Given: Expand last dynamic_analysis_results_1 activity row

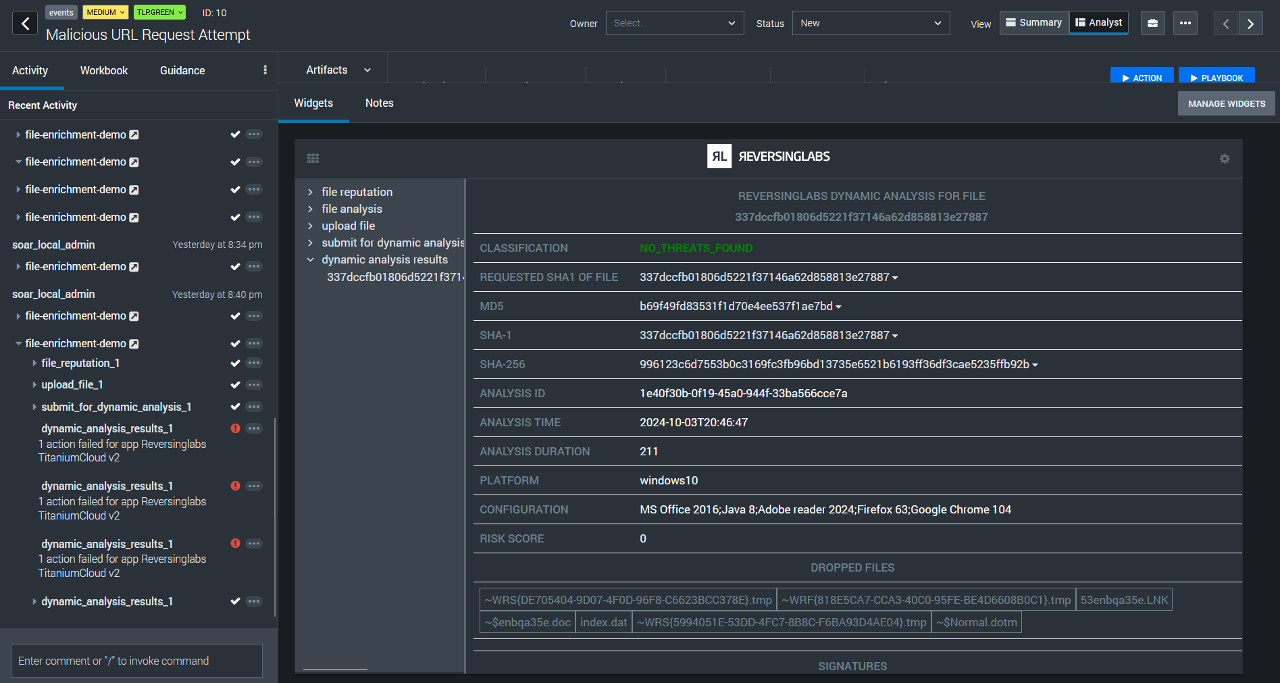Looking at the screenshot, I should (x=34, y=601).
